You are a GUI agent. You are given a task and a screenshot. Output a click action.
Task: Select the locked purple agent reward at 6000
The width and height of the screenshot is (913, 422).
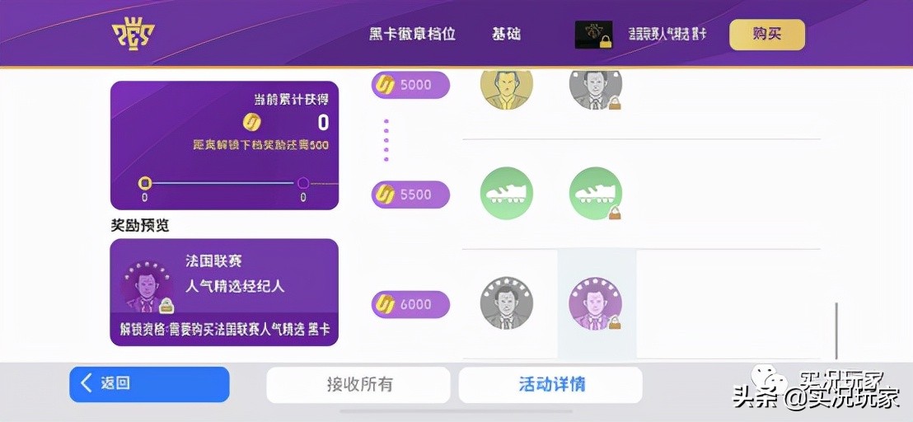pyautogui.click(x=596, y=303)
